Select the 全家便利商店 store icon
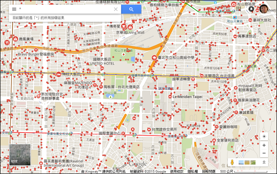This screenshot has height=174, width=277. tap(214, 141)
